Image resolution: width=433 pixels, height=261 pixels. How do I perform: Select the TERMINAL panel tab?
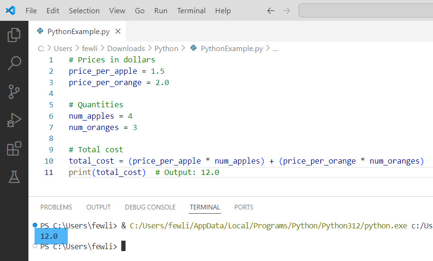[x=205, y=207]
